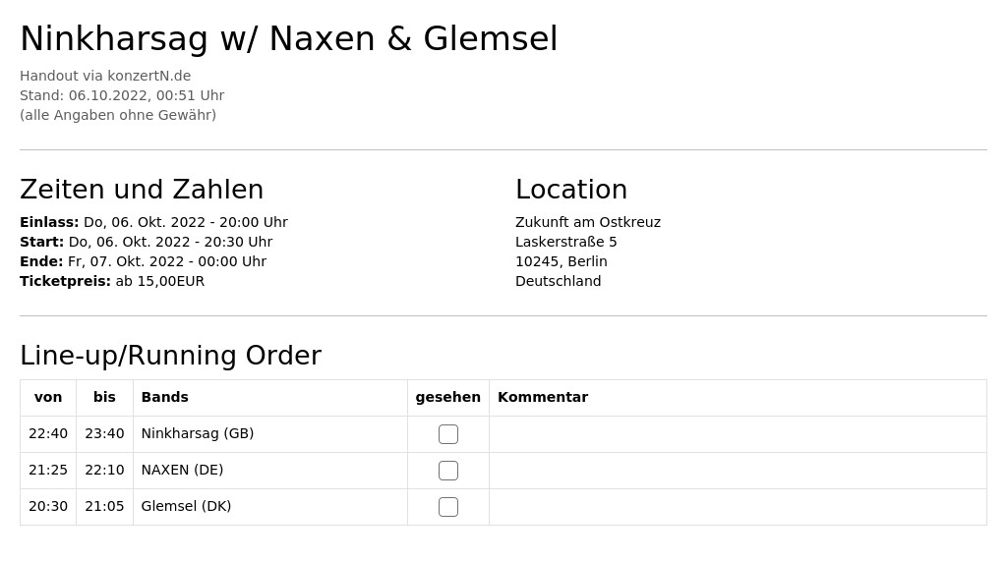Screen dimensions: 1007x561
Task: Check the gesehen box for NAXEN (DE)
Action: tap(448, 471)
